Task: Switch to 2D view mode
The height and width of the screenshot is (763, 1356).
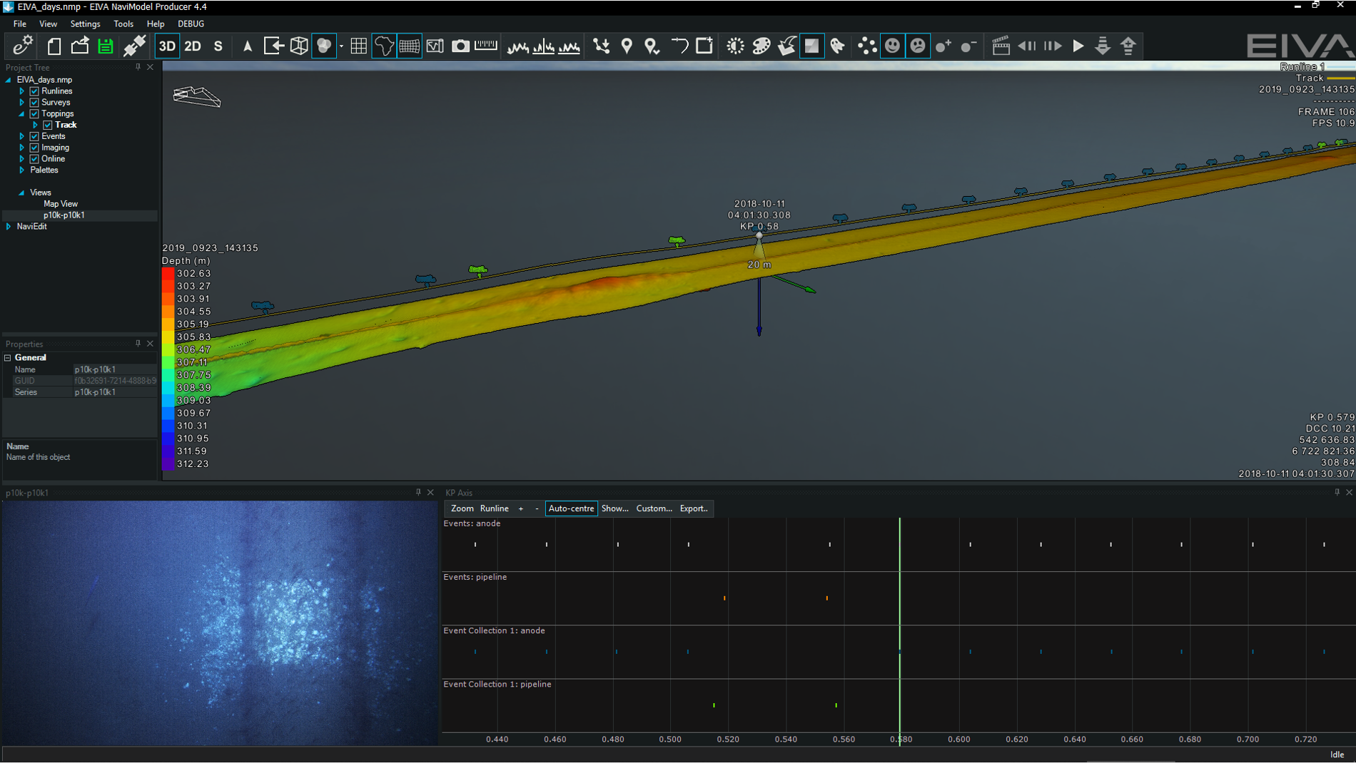Action: point(192,46)
